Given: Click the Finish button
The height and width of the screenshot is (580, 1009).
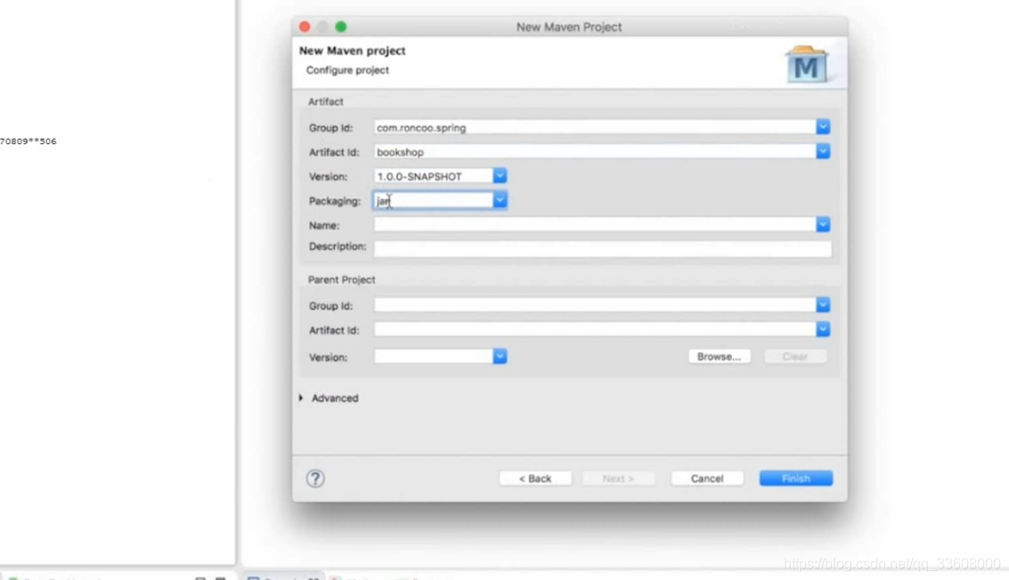Looking at the screenshot, I should coord(796,479).
